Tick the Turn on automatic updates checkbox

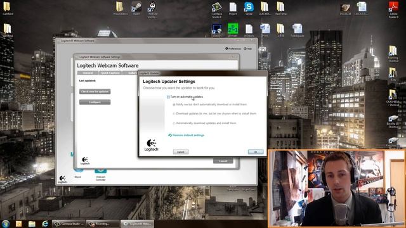[168, 97]
